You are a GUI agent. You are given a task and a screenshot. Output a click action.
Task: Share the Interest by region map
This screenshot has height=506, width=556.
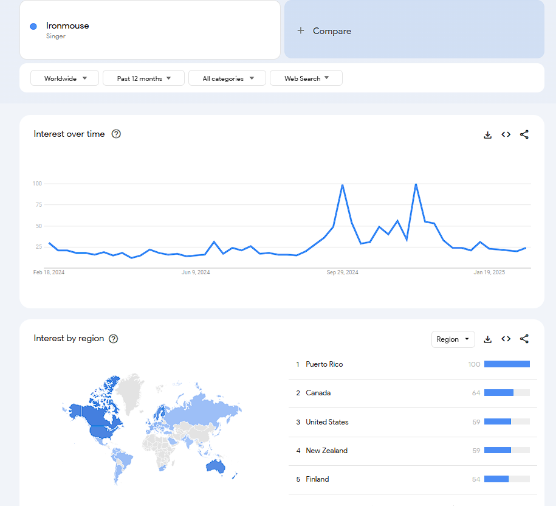tap(524, 339)
